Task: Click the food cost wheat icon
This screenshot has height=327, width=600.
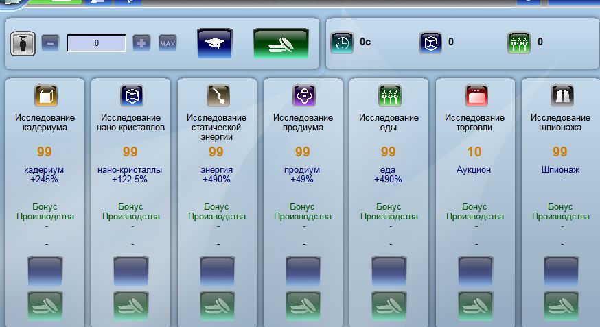Action: [x=519, y=43]
